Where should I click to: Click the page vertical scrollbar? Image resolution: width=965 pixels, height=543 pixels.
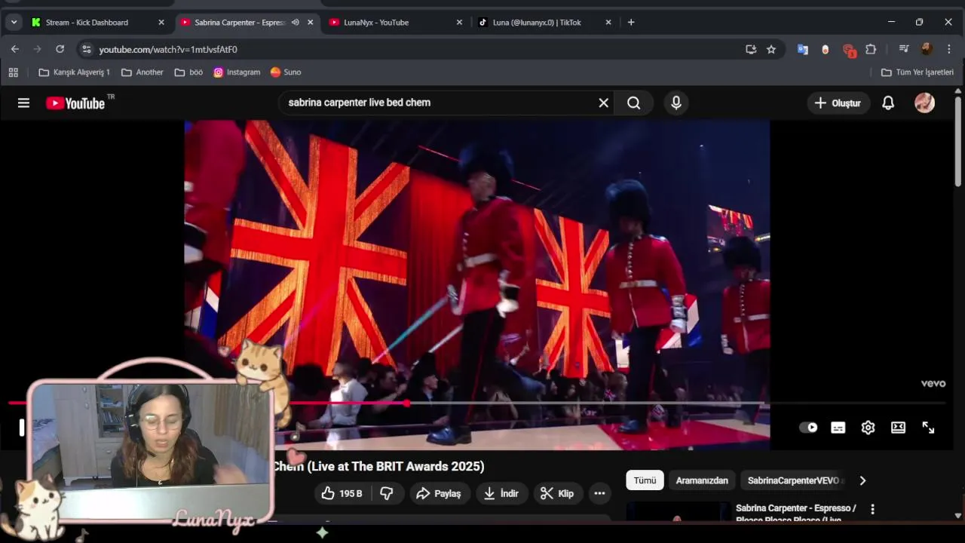pyautogui.click(x=958, y=143)
